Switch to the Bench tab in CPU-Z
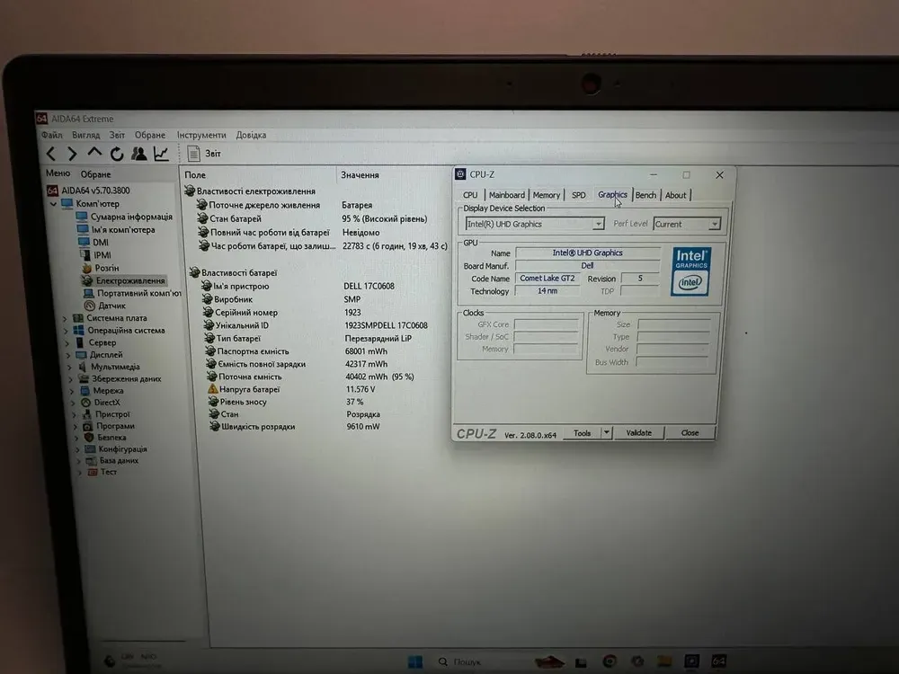 (645, 195)
